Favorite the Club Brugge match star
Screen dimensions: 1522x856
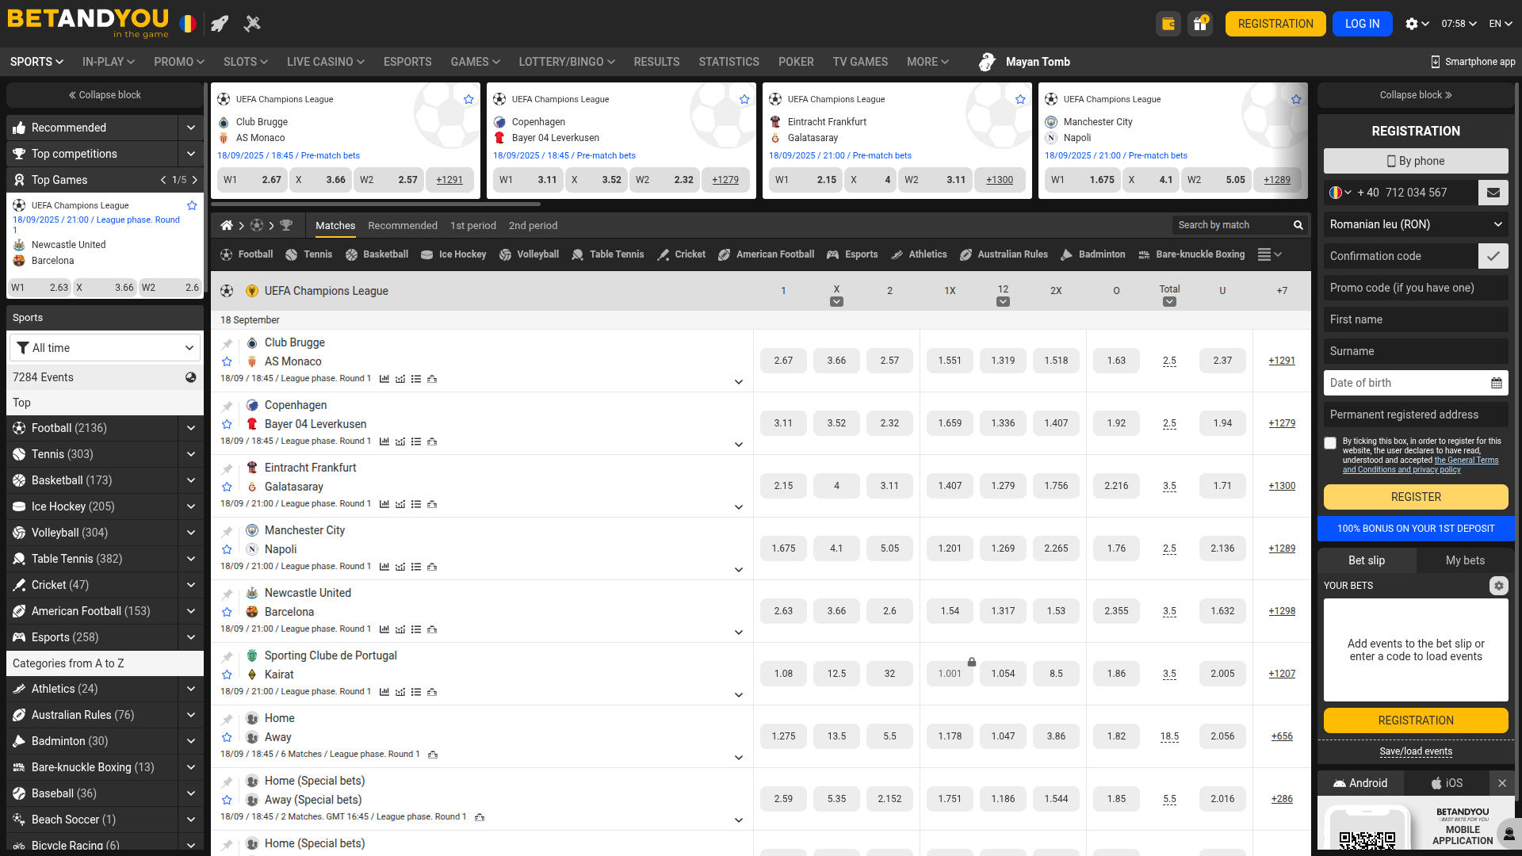pyautogui.click(x=227, y=361)
